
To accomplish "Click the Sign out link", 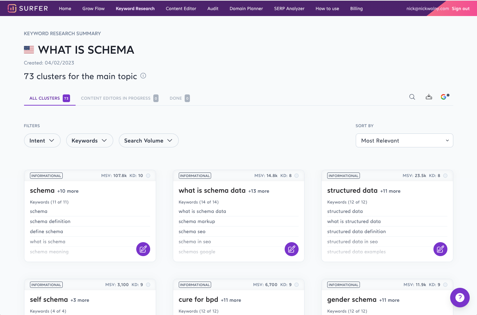I will 461,8.
